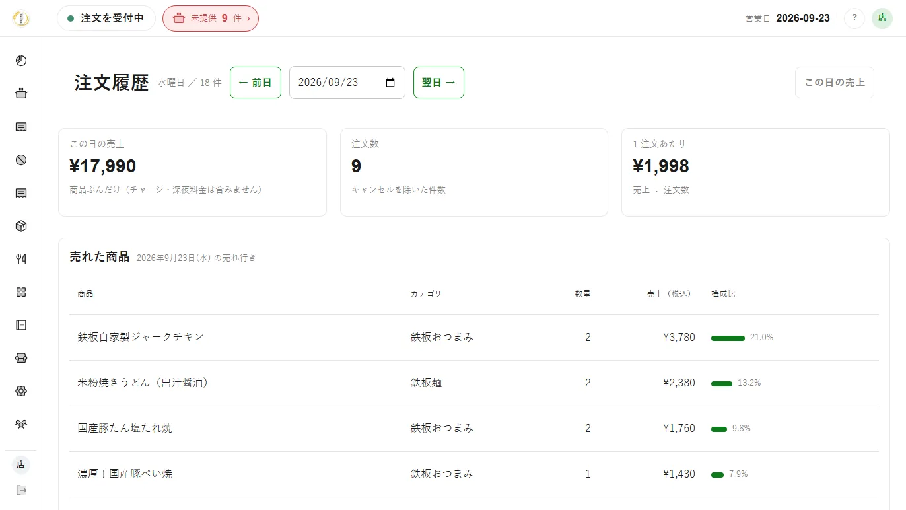Image resolution: width=906 pixels, height=510 pixels.
Task: Click the 鉄板麺 category cell
Action: pyautogui.click(x=425, y=382)
